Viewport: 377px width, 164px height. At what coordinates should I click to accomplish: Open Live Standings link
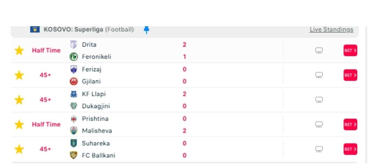pos(331,30)
